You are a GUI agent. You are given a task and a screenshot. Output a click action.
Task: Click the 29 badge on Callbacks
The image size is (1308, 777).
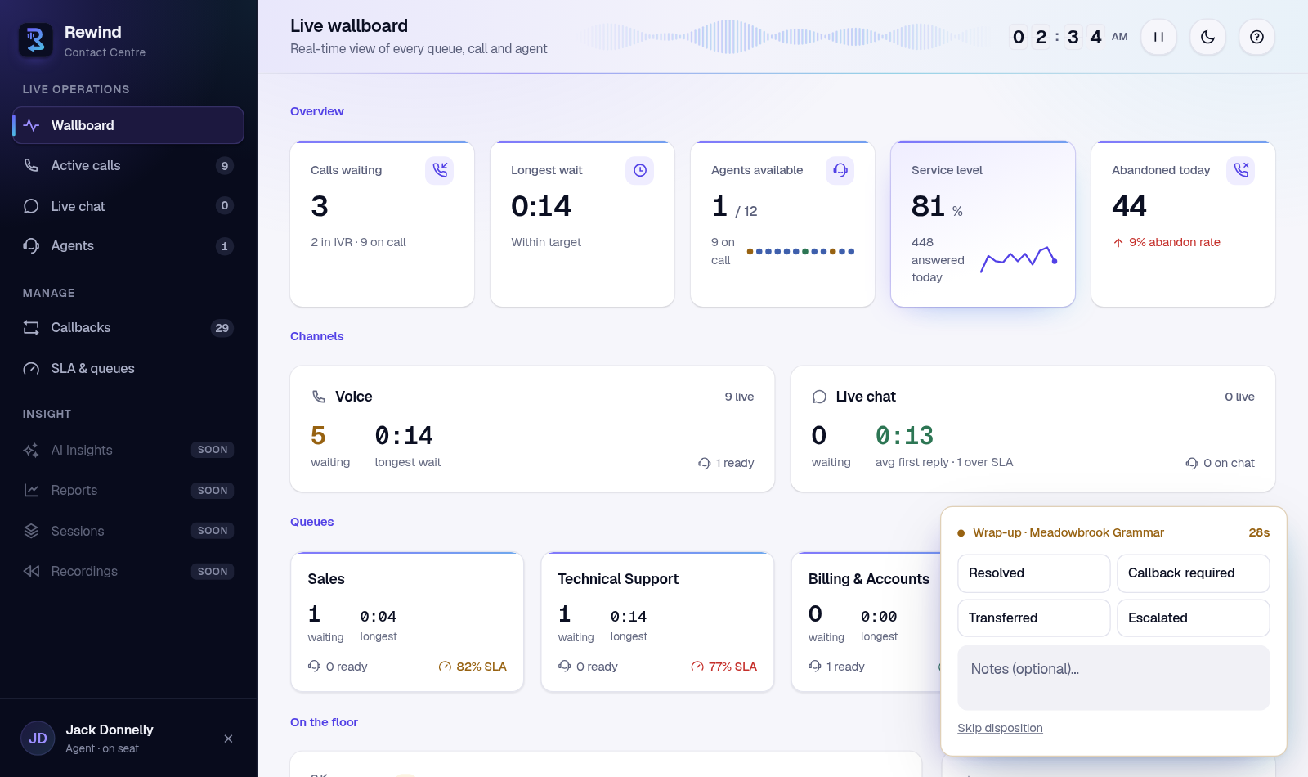point(222,328)
